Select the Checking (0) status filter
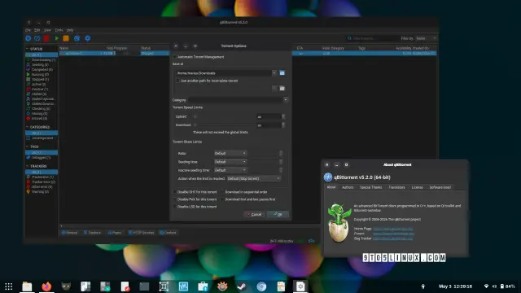Screen dimensions: 521x293 [x=42, y=108]
